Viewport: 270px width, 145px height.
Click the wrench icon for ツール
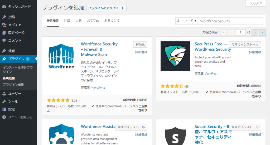[x=4, y=101]
